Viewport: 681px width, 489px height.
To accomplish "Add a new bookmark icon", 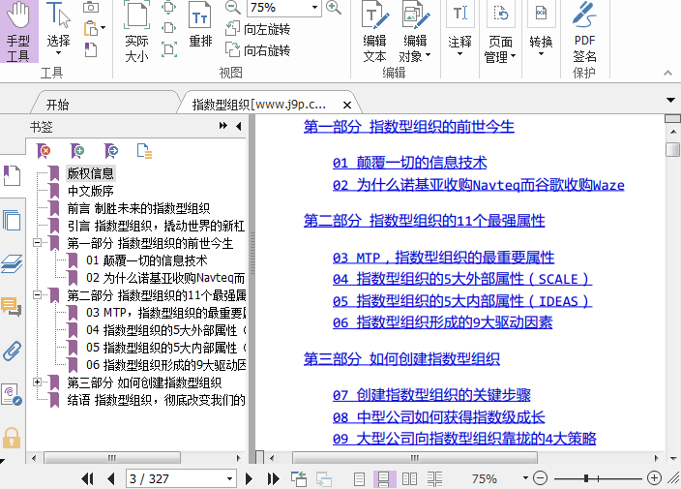I will point(77,151).
